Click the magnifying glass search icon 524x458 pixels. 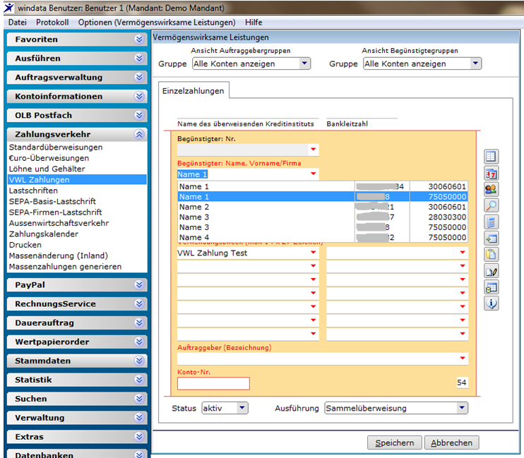(x=492, y=205)
